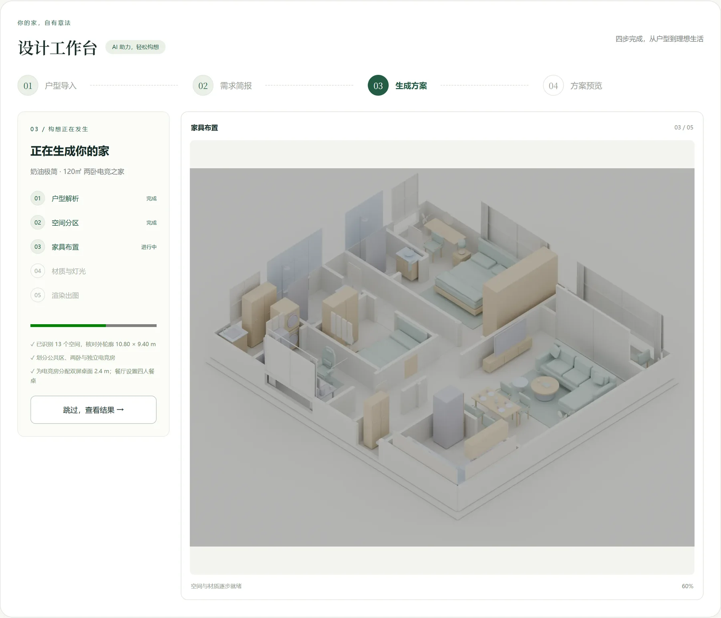Click the 05 circle beside 渲染出图
Viewport: 721px width, 618px height.
tap(38, 295)
